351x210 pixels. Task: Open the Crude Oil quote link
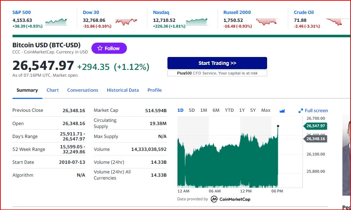point(304,13)
